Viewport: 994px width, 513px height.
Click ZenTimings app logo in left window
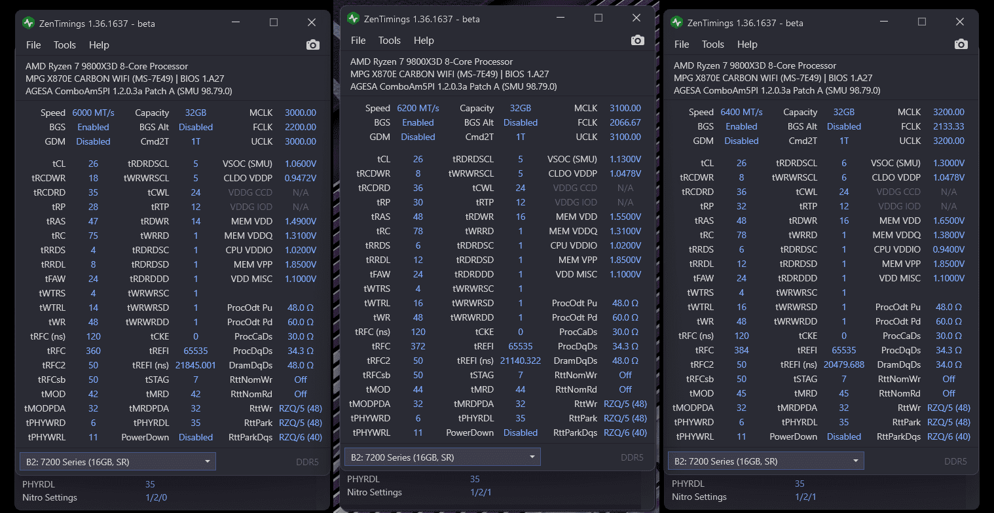click(28, 23)
